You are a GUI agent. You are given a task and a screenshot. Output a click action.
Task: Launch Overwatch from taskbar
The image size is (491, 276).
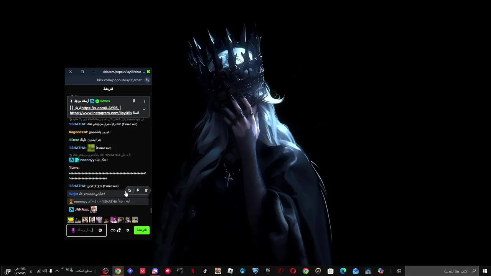click(318, 271)
